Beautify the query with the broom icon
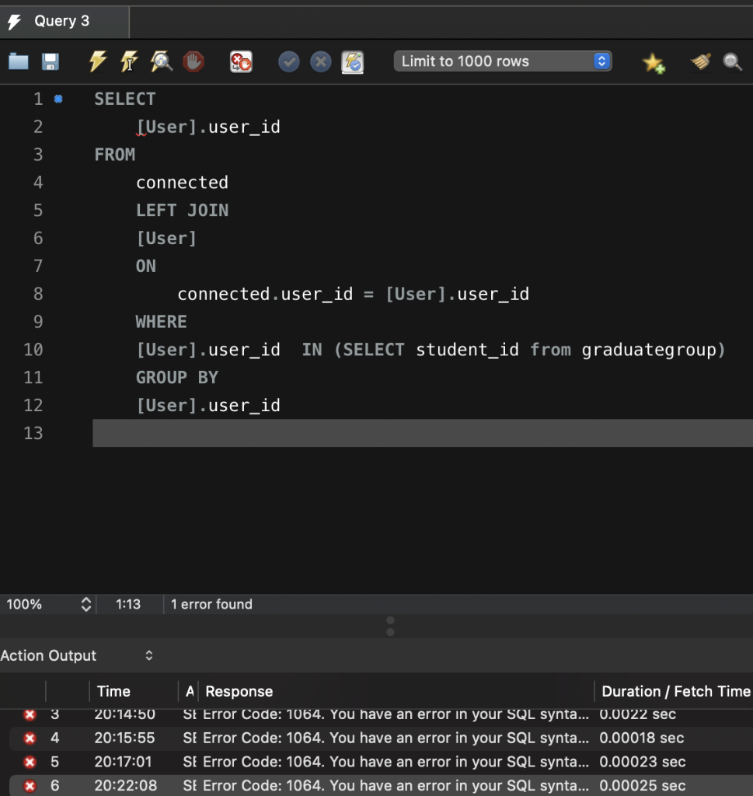The image size is (753, 796). (x=701, y=62)
